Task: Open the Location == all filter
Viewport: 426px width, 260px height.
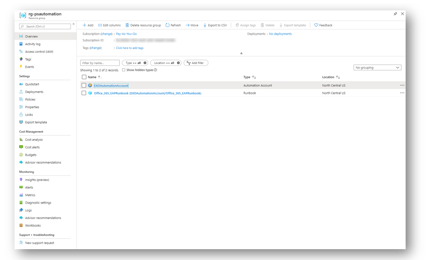Action: (x=164, y=63)
